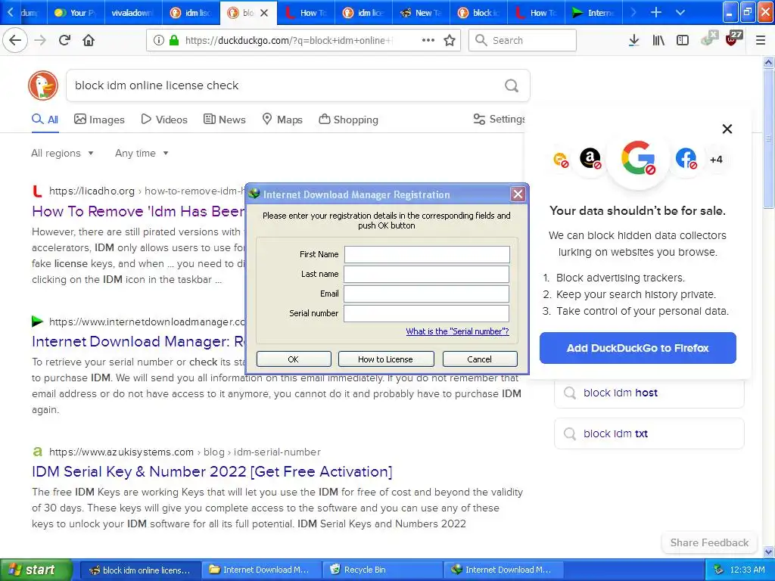The height and width of the screenshot is (581, 775).
Task: Click the browser forward arrow
Action: (40, 40)
